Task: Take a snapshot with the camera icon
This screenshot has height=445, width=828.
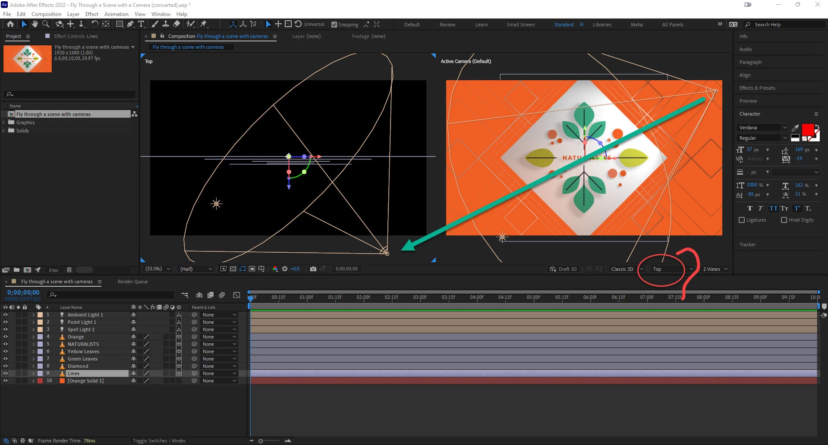Action: (313, 269)
